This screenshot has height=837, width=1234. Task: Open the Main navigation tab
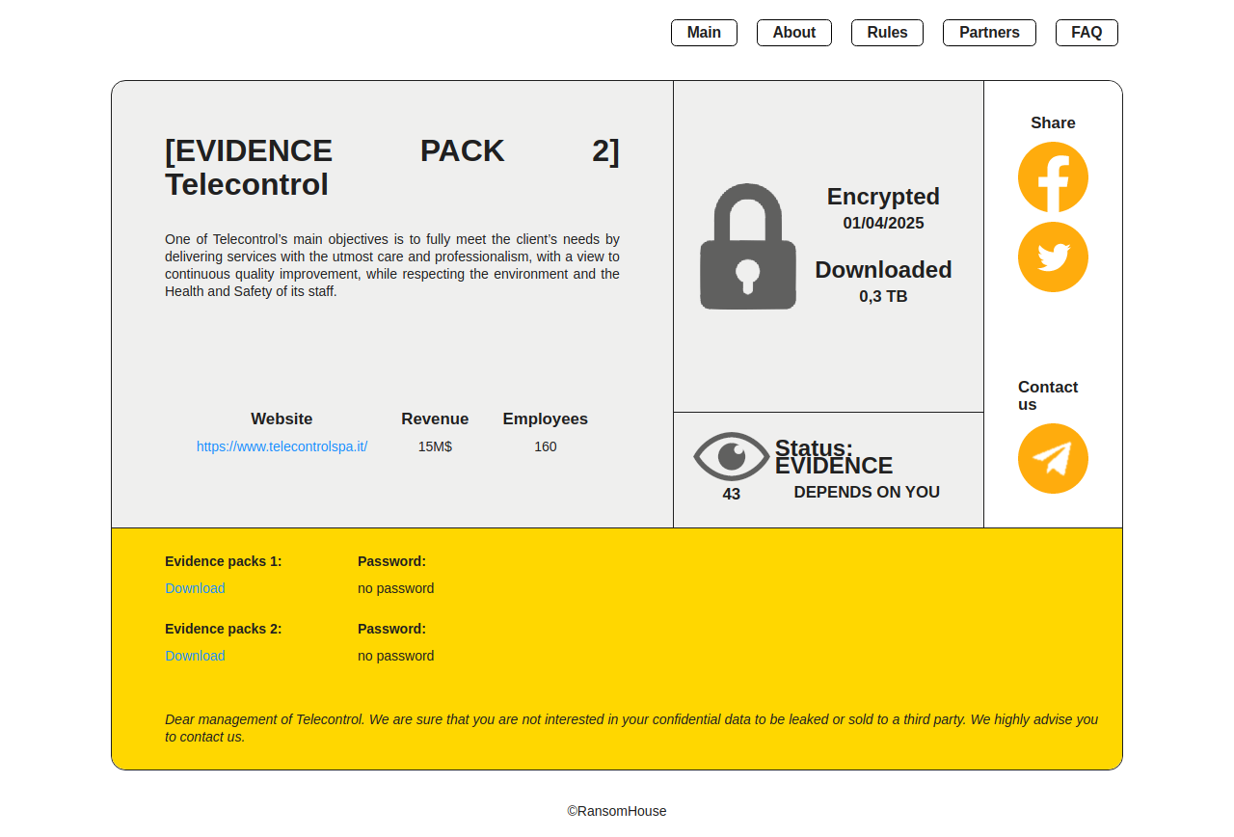point(704,33)
